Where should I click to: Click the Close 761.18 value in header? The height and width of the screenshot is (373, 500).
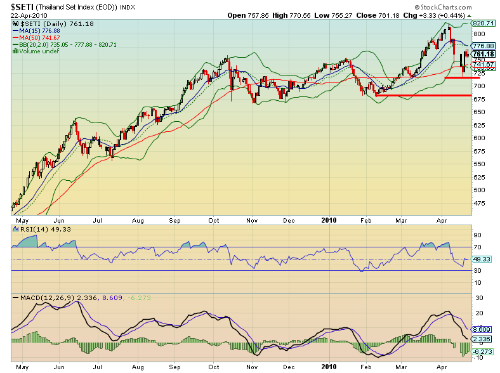[378, 15]
